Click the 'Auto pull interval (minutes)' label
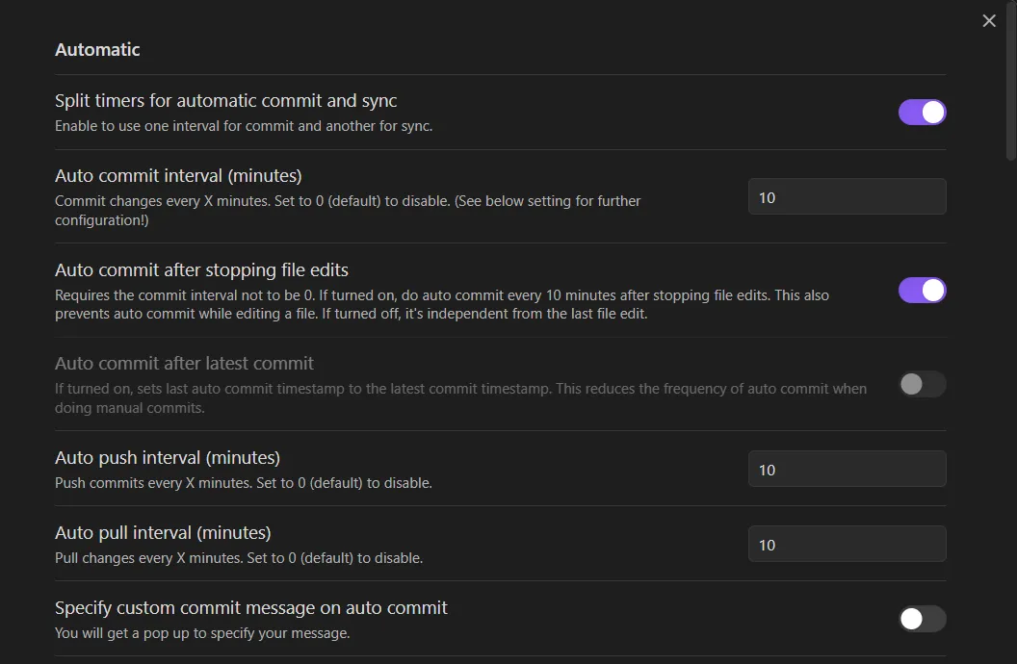This screenshot has width=1017, height=664. pyautogui.click(x=163, y=533)
